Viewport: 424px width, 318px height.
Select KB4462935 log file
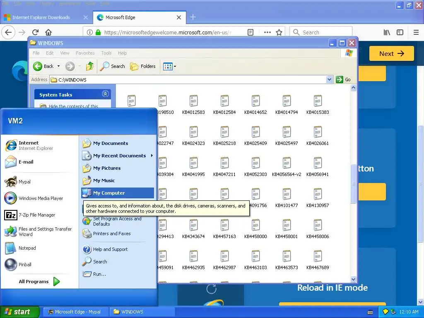[193, 260]
